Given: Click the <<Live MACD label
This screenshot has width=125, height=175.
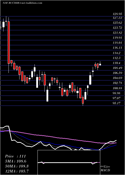Looking at the screenshot, I should [105, 168].
